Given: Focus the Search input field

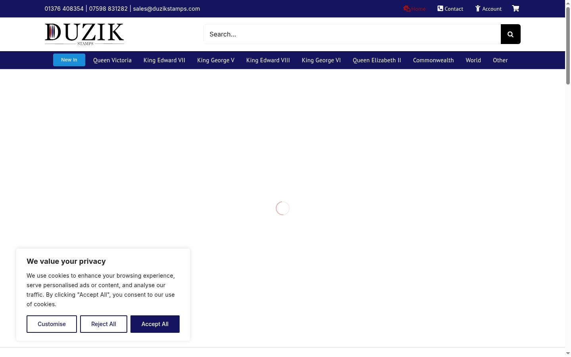Looking at the screenshot, I should pos(352,34).
